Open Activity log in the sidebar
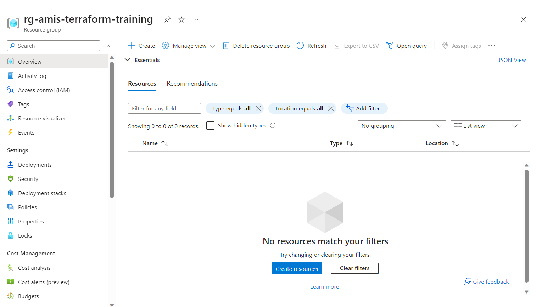The height and width of the screenshot is (307, 536). (32, 76)
